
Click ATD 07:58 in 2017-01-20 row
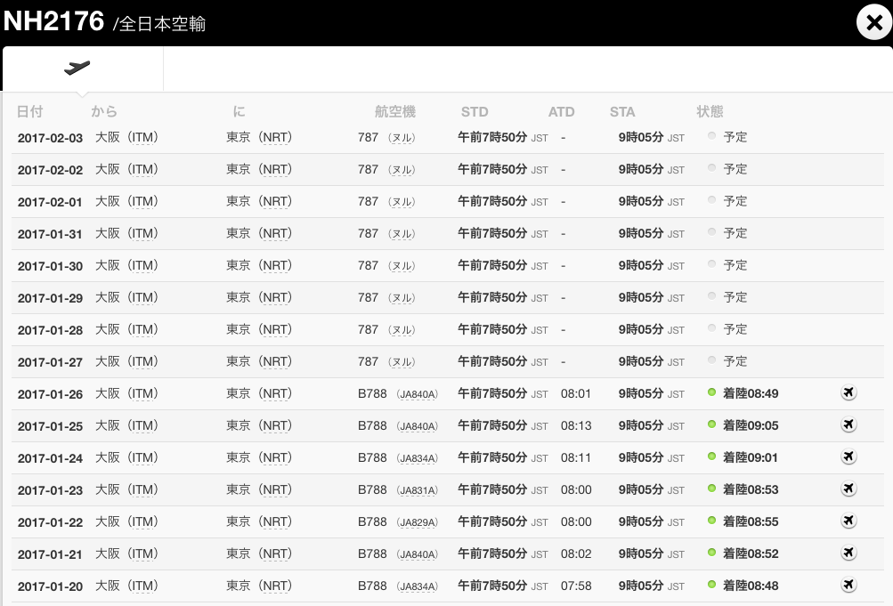point(576,586)
